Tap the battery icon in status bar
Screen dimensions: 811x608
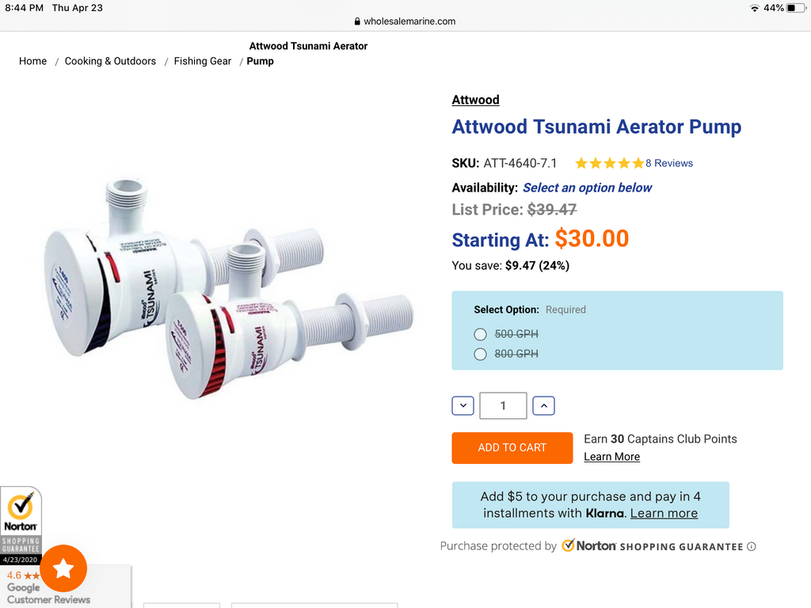[796, 8]
